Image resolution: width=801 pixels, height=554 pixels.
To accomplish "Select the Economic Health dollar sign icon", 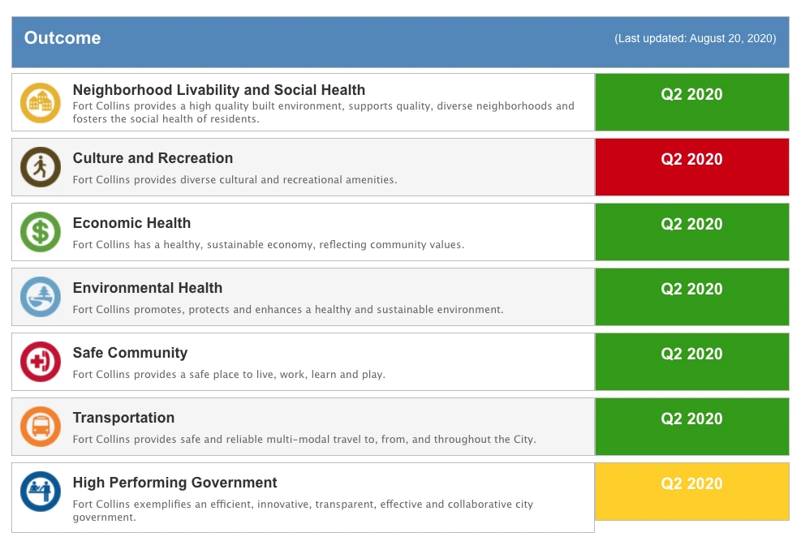I will [x=40, y=232].
